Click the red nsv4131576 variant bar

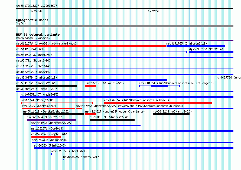[x=91, y=46]
